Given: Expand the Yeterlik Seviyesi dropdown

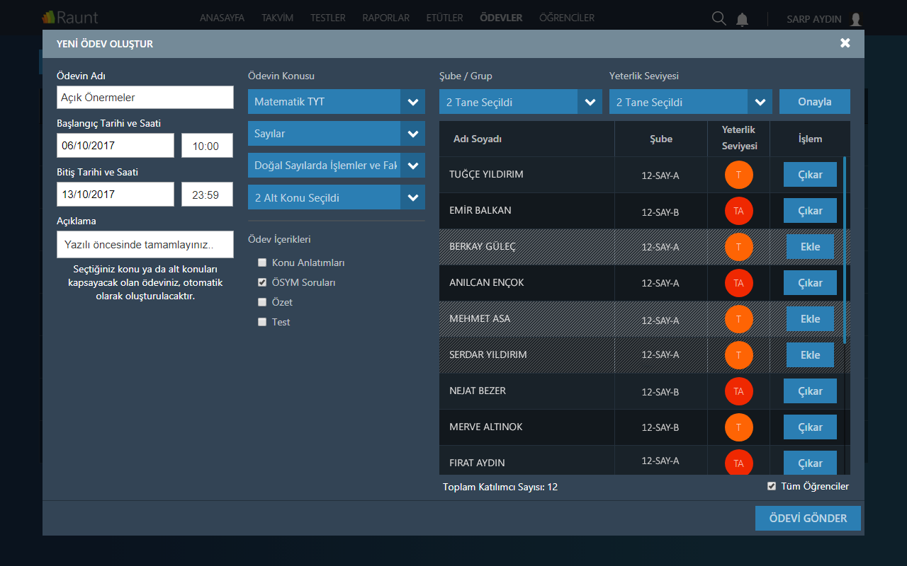Looking at the screenshot, I should 691,102.
